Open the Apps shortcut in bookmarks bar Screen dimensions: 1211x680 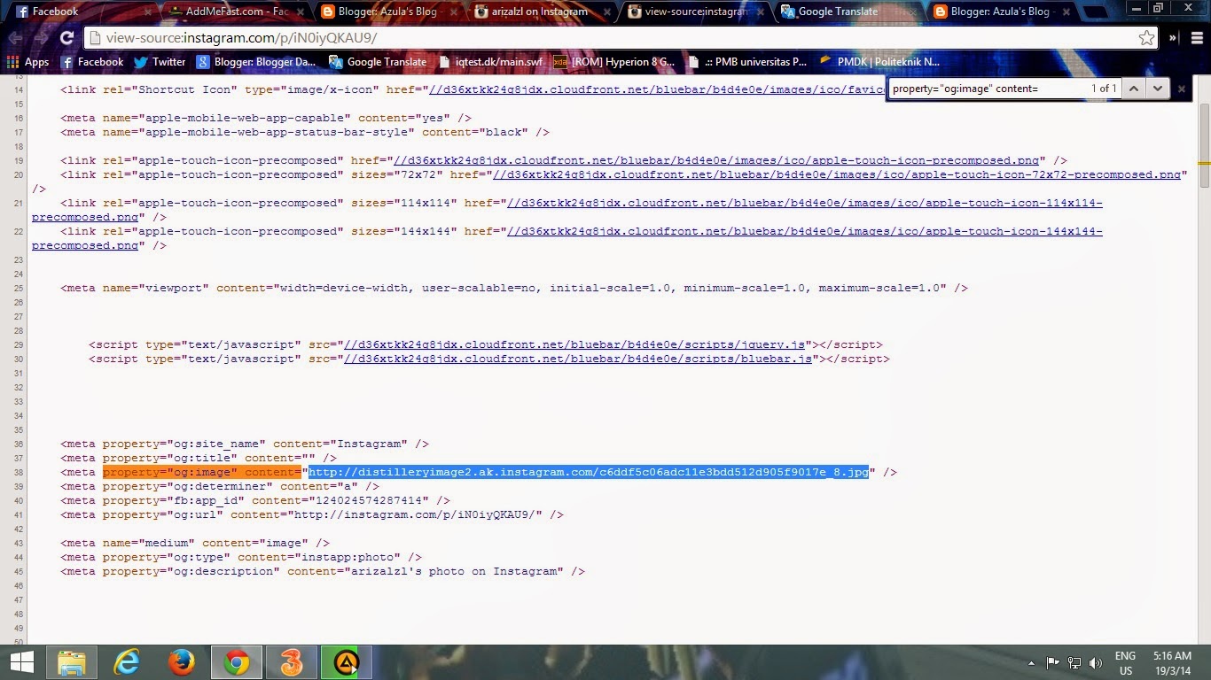click(x=27, y=62)
